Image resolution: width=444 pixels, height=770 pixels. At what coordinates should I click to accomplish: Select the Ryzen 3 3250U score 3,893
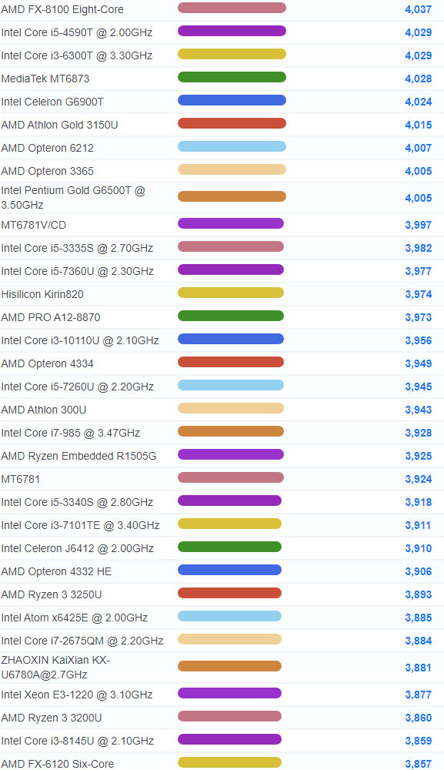[418, 594]
